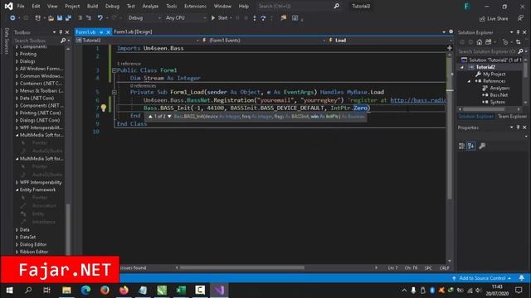This screenshot has height=298, width=531.
Task: Click Save (floppy disk) toolbar icon
Action: [60, 18]
